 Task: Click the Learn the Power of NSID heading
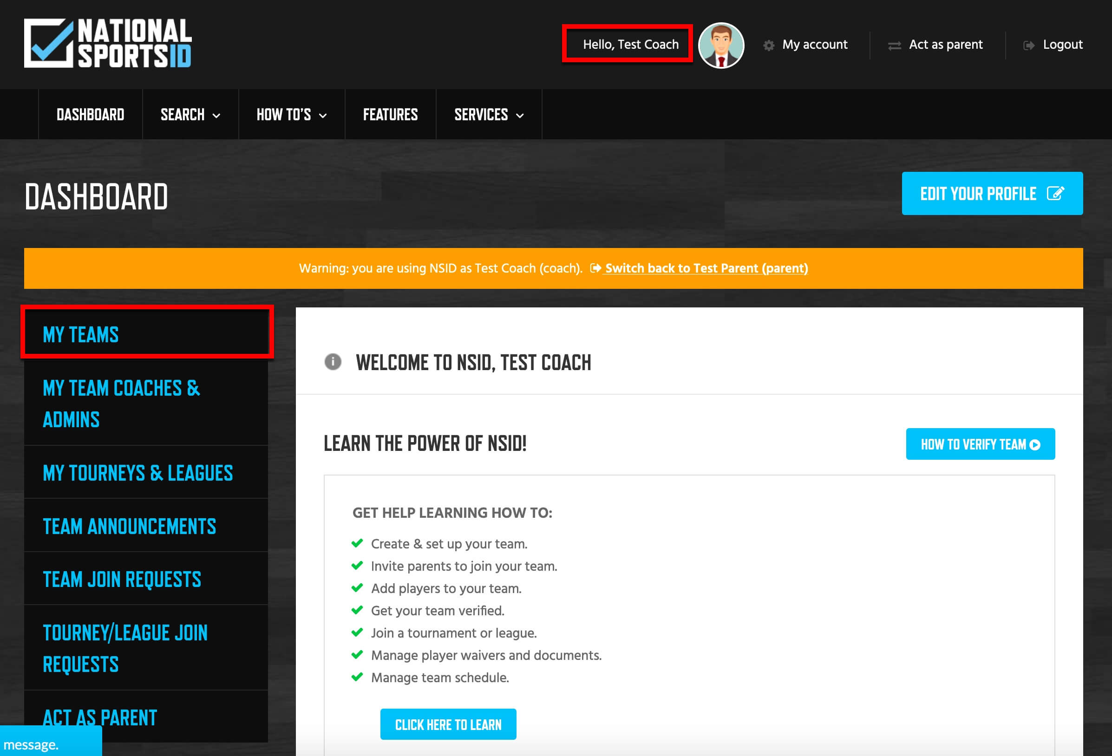[x=425, y=443]
